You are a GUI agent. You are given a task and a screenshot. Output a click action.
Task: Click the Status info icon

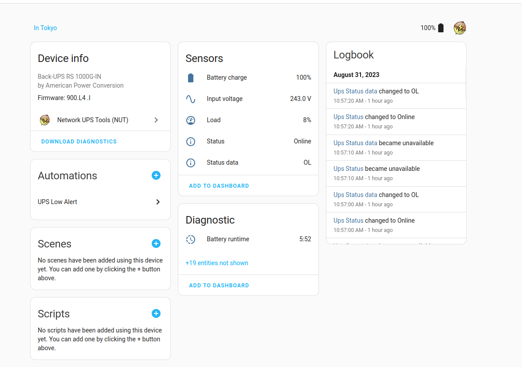point(191,142)
